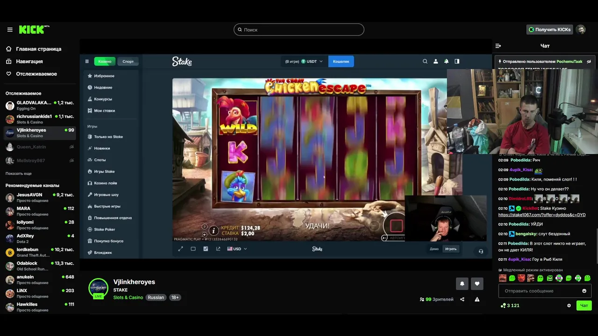The width and height of the screenshot is (598, 336).
Task: Click the green Чат send button
Action: (x=584, y=306)
